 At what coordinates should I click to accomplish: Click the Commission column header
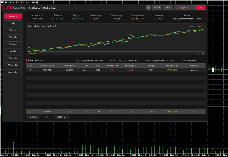112,66
